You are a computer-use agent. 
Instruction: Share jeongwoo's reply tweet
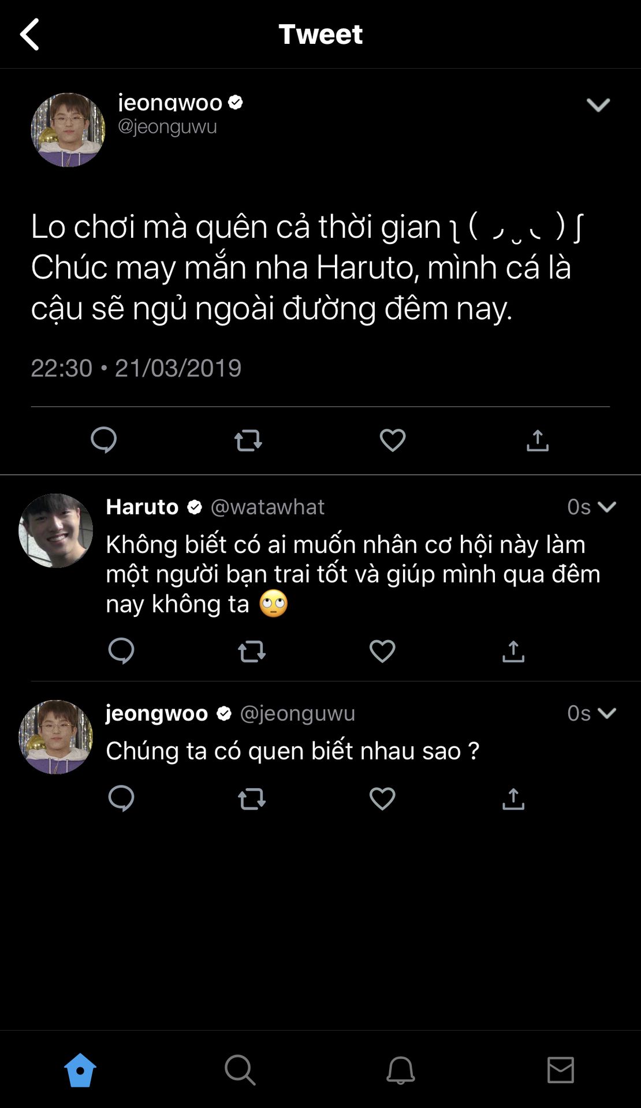[x=513, y=799]
